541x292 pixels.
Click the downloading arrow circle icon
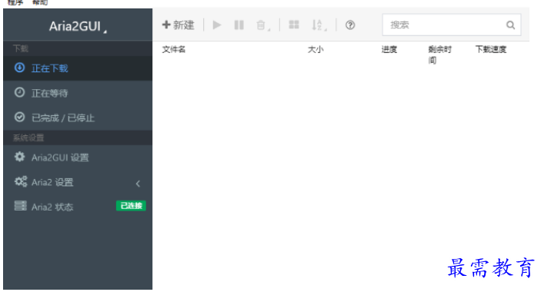coord(20,68)
